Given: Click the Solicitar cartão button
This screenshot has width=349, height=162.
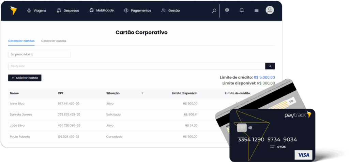Looking at the screenshot, I should coord(25,78).
